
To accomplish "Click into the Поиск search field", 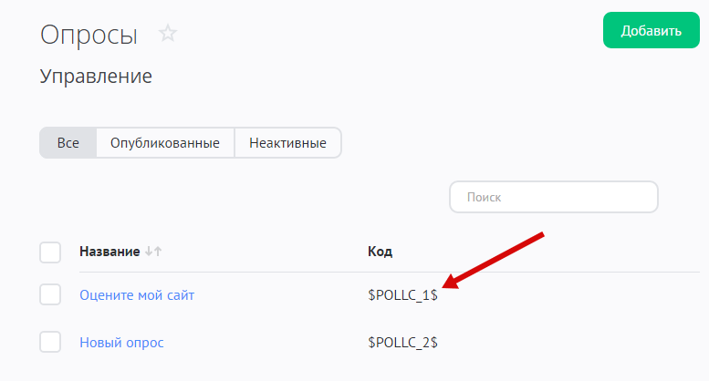I will click(x=554, y=197).
